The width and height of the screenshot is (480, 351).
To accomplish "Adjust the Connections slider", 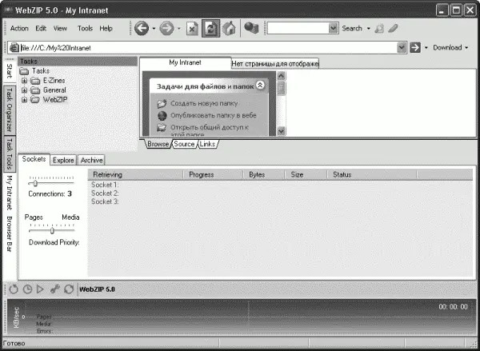I will [x=36, y=183].
